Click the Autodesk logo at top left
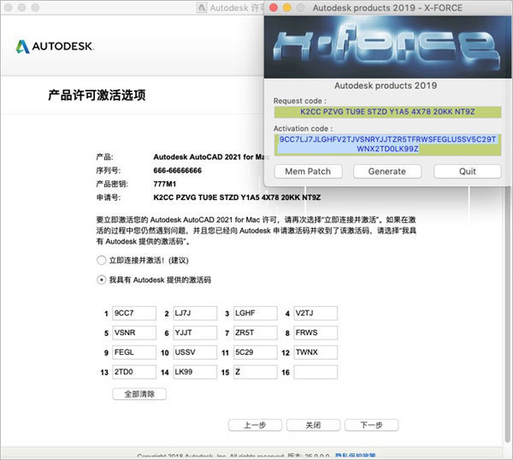The height and width of the screenshot is (460, 513). coord(55,46)
